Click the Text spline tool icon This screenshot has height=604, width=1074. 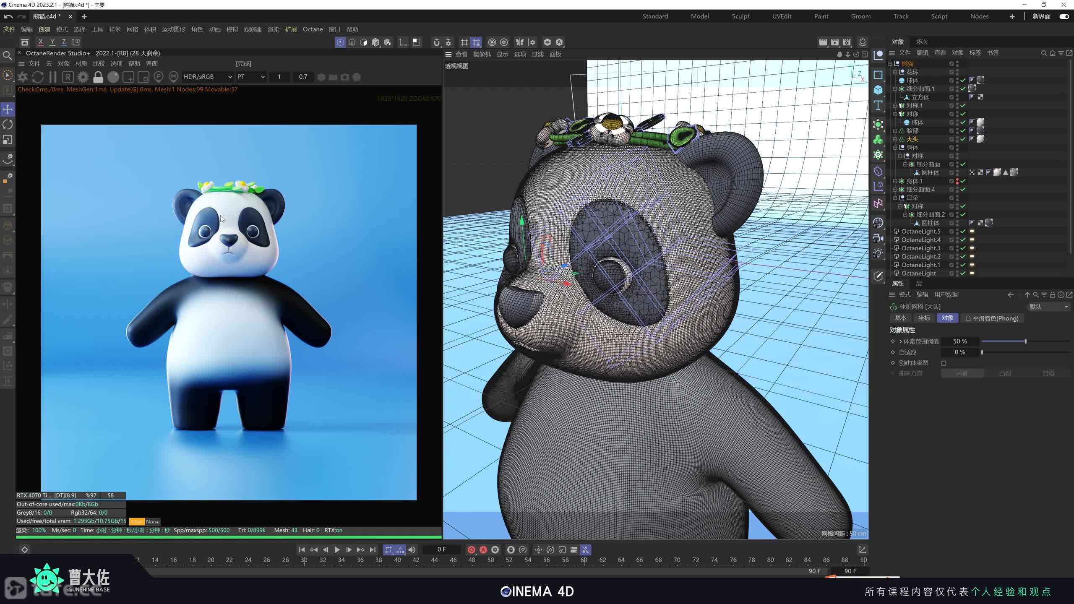click(878, 105)
